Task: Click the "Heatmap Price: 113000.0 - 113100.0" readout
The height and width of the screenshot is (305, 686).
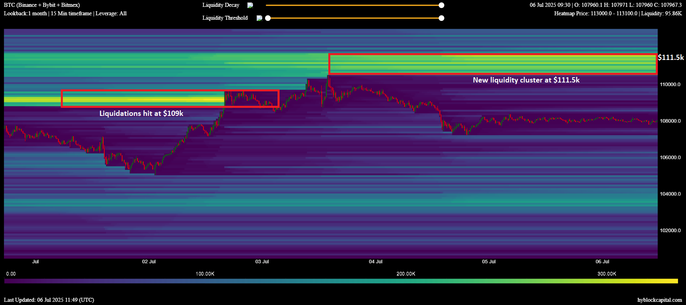Action: pos(618,13)
